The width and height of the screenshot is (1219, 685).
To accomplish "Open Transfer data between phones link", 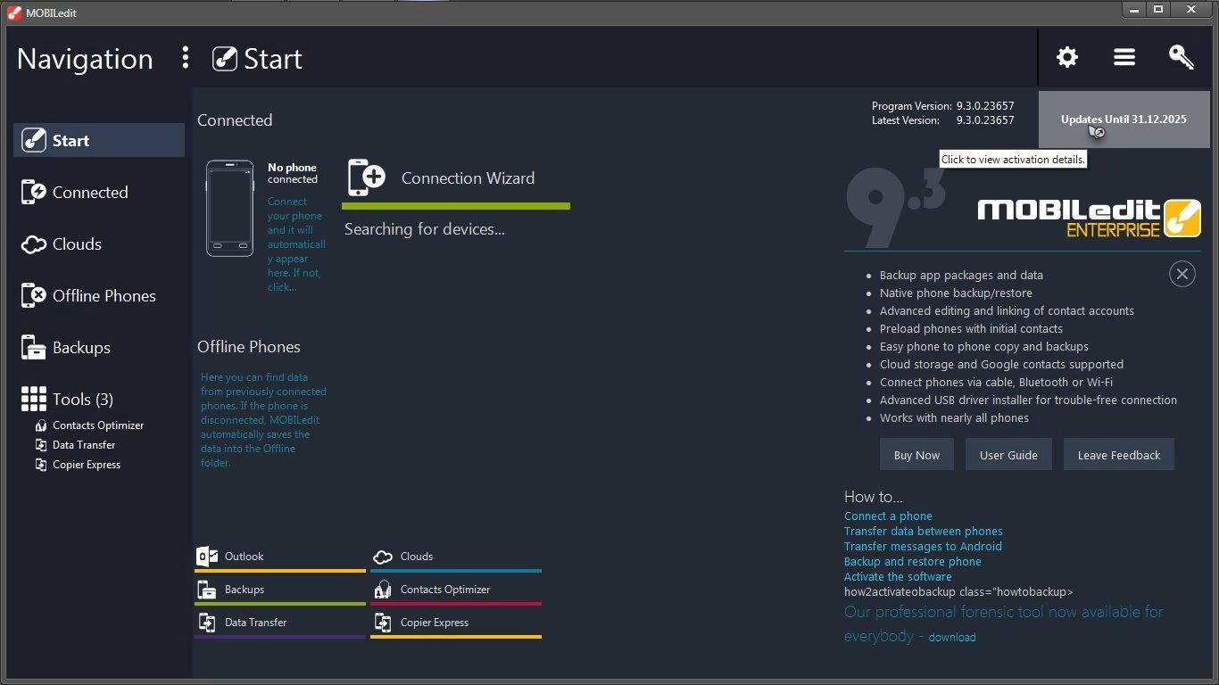I will pos(924,531).
